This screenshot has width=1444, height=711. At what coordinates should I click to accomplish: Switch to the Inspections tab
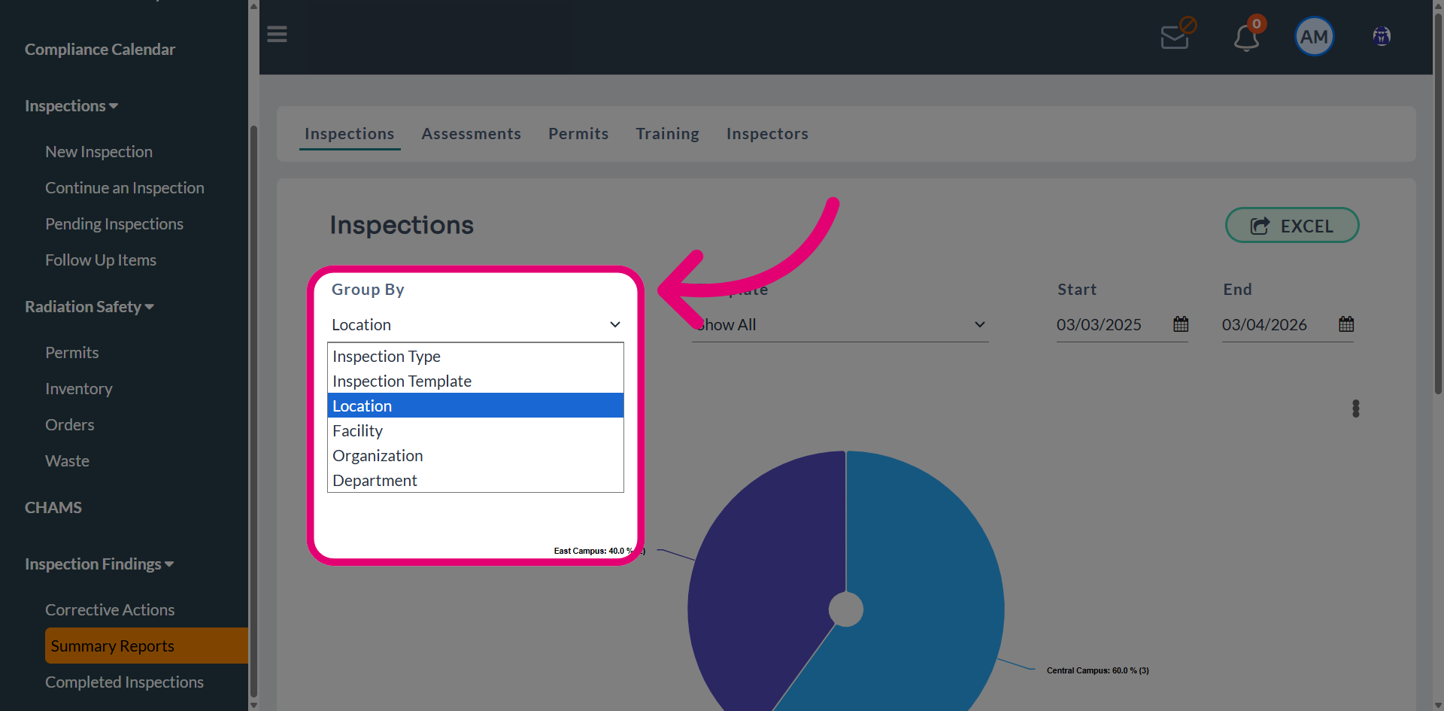coord(350,134)
